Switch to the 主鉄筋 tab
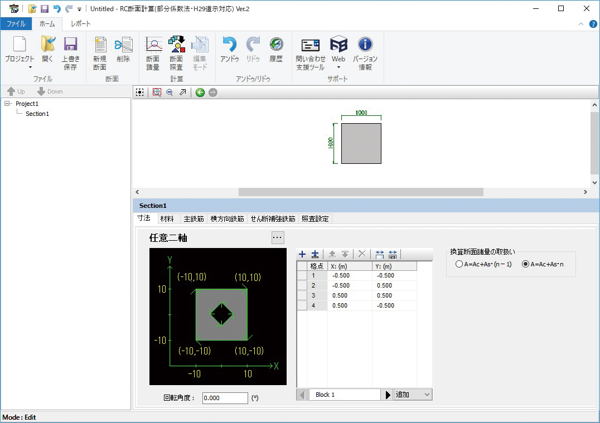600x423 pixels. pos(193,219)
